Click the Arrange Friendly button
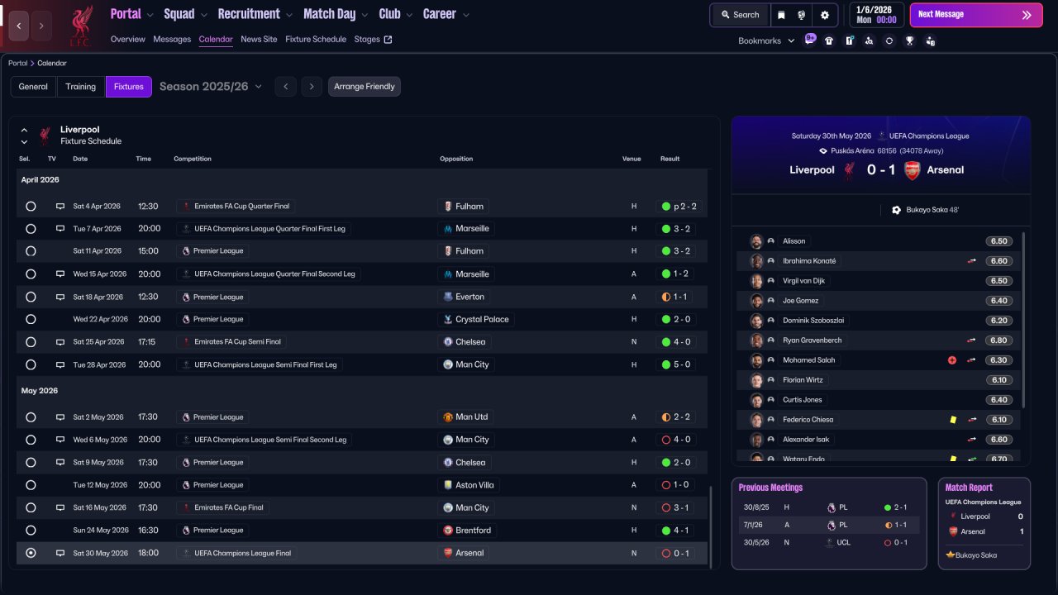 click(x=365, y=87)
